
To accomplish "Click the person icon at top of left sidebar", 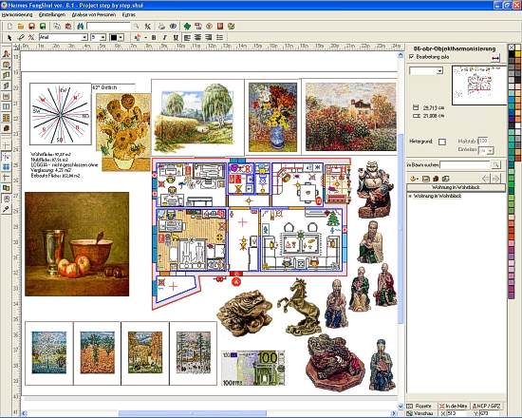I will pyautogui.click(x=6, y=54).
